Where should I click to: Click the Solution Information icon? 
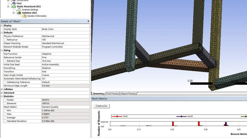(x=25, y=16)
